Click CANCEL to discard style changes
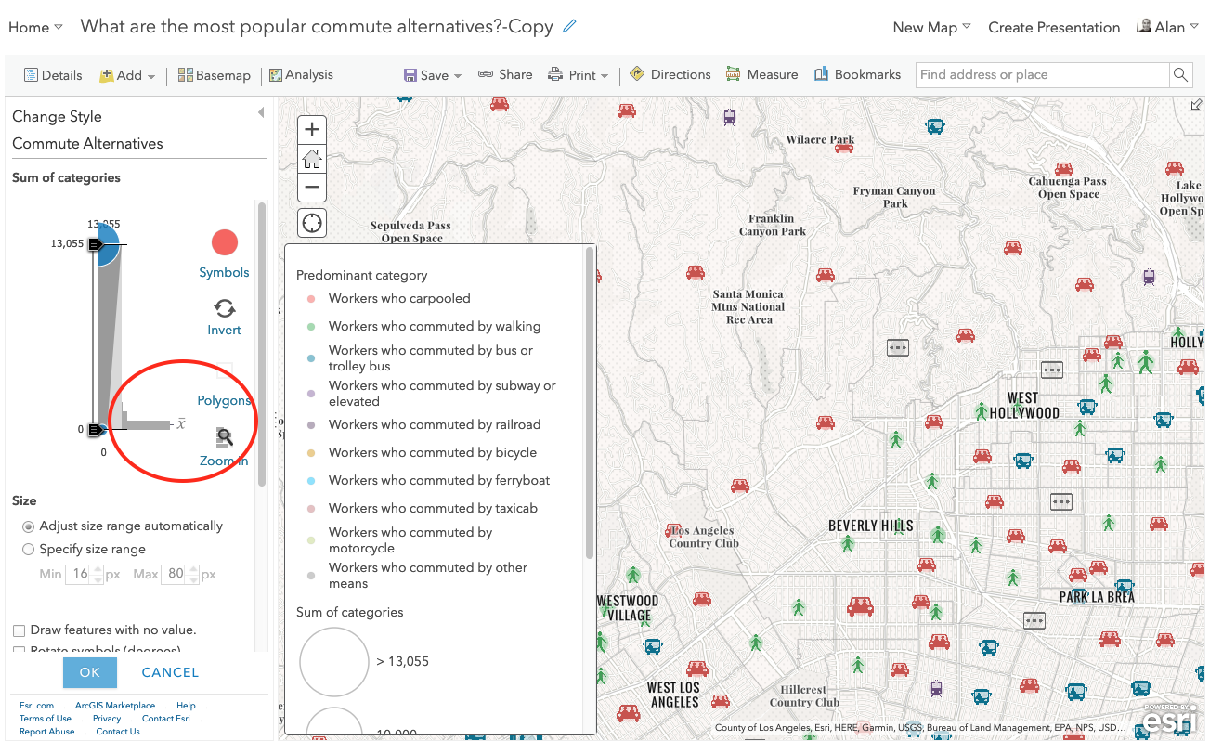 pos(170,672)
